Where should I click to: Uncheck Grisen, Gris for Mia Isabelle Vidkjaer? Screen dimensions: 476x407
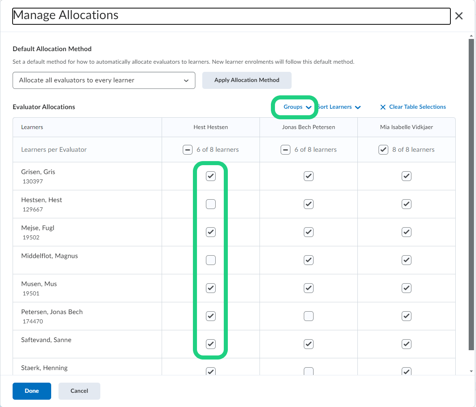(x=407, y=176)
